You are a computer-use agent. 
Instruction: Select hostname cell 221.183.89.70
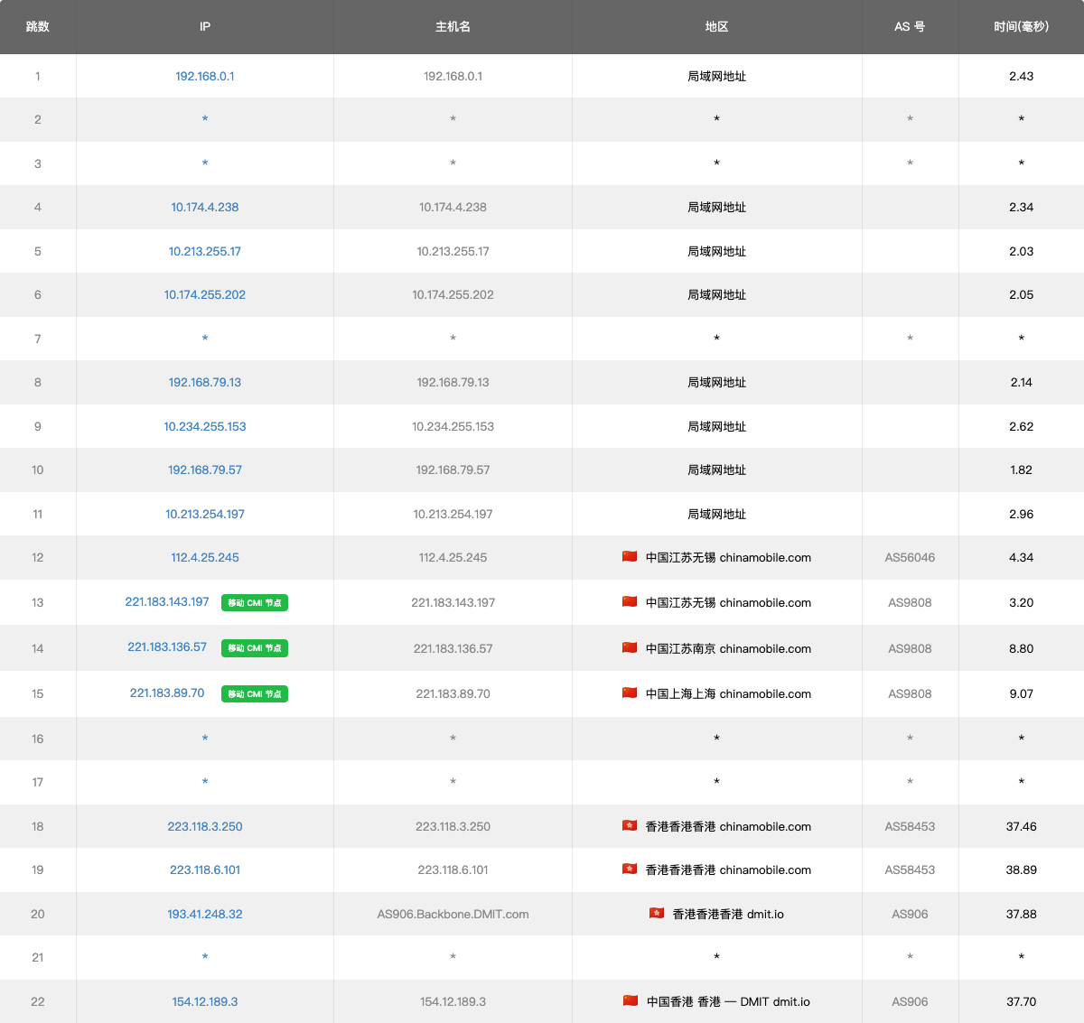[453, 693]
